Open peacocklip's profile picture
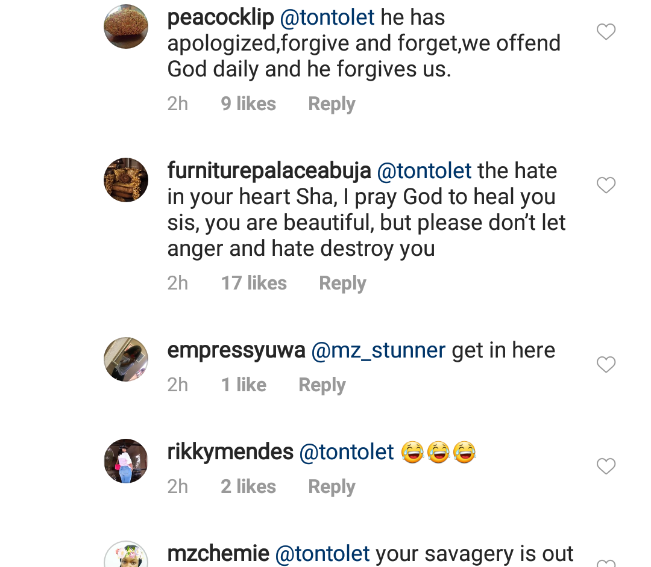This screenshot has width=651, height=567. (127, 26)
